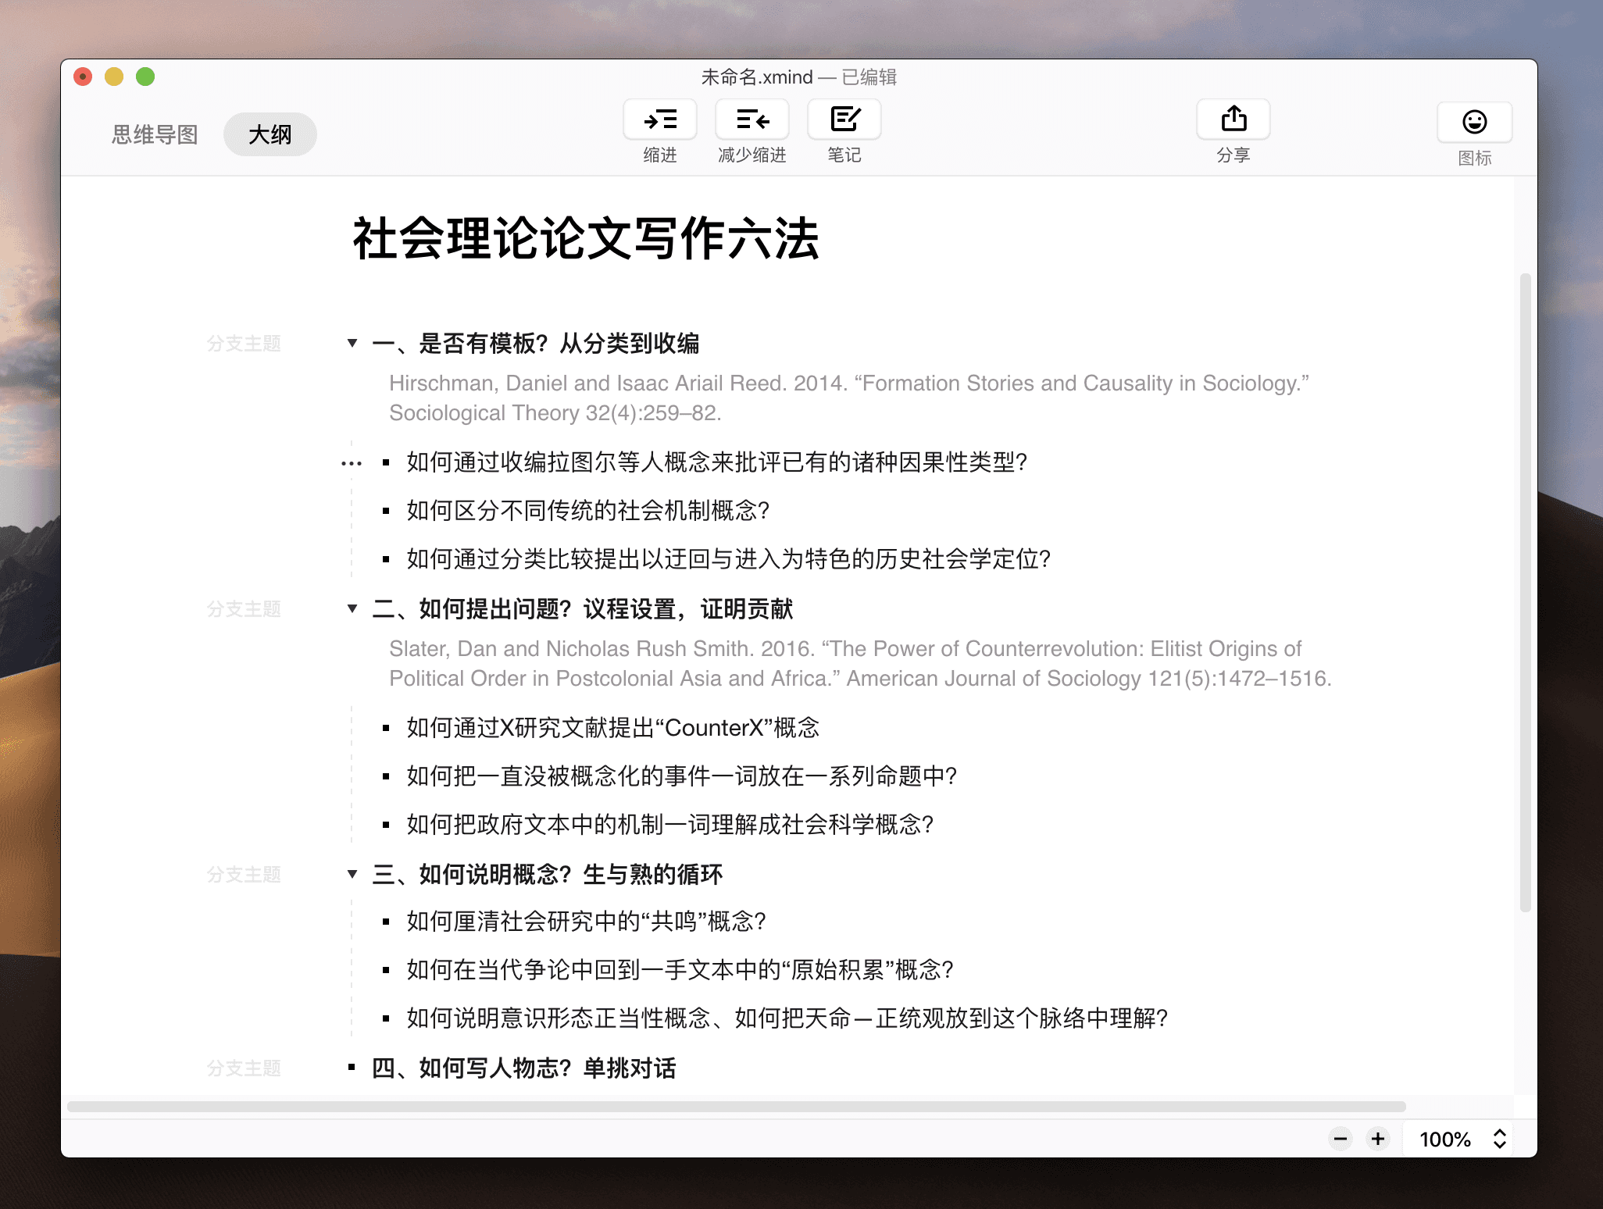Click the zoom in plus button
Image resolution: width=1603 pixels, height=1209 pixels.
(x=1378, y=1139)
